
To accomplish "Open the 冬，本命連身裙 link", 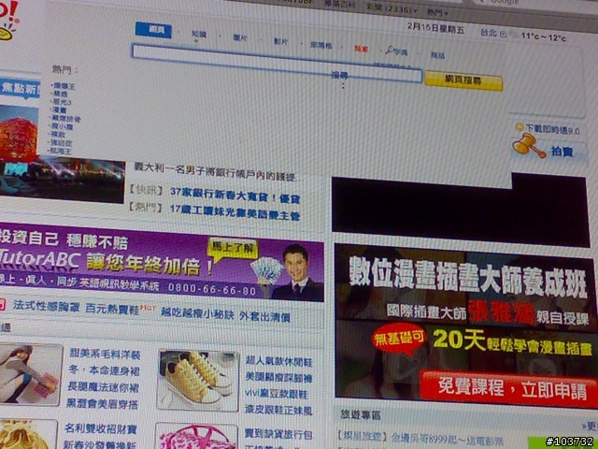I will [104, 370].
